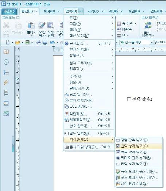Click the 바탕쪽 master page button
166x191 pixels.
[124, 30]
